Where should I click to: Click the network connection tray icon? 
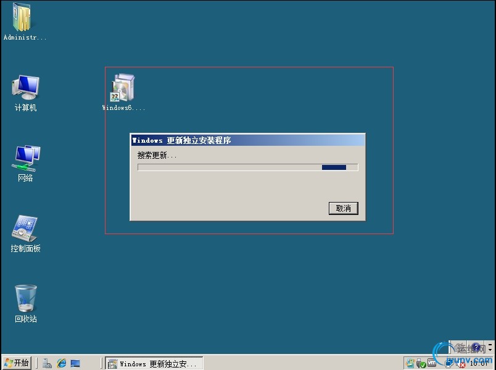[450, 363]
